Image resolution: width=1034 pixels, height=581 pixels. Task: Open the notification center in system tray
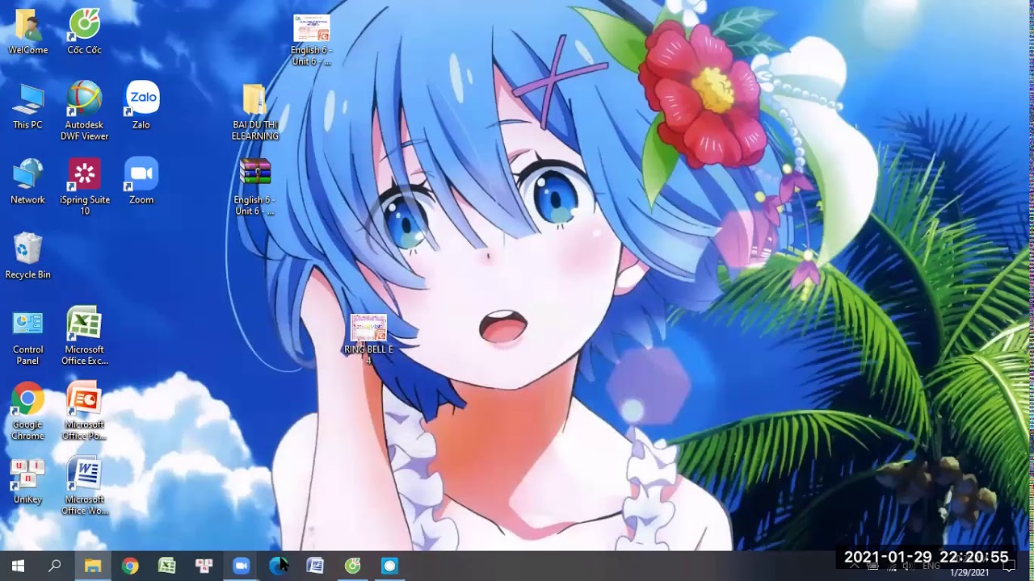[x=1009, y=566]
